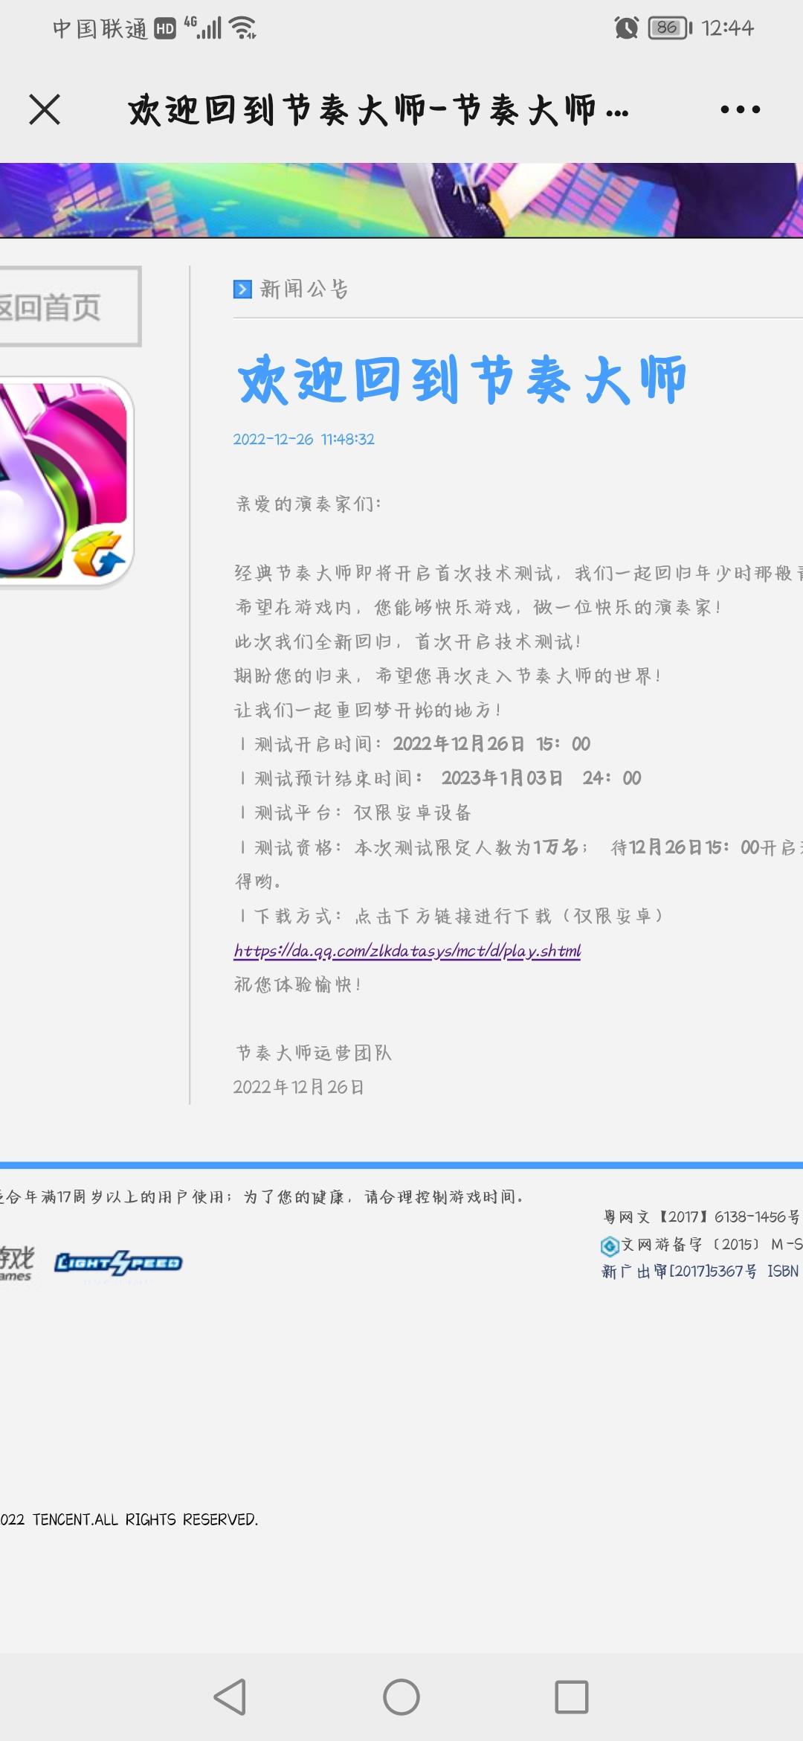Tap the 节奏大师运营团队 signature
This screenshot has height=1741, width=803.
(314, 1053)
